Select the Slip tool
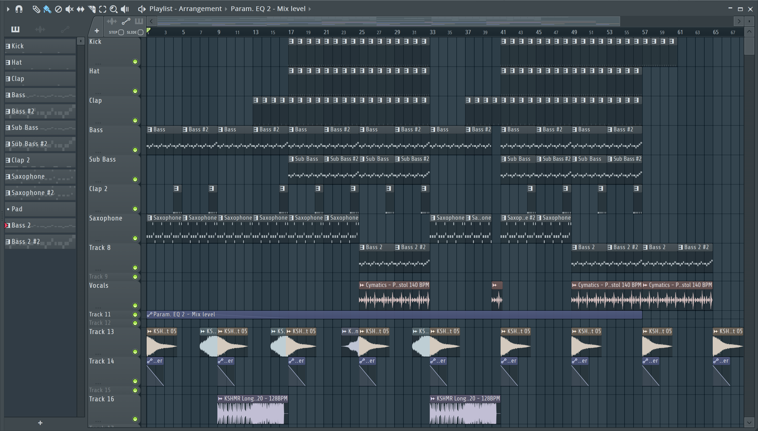 (x=80, y=9)
